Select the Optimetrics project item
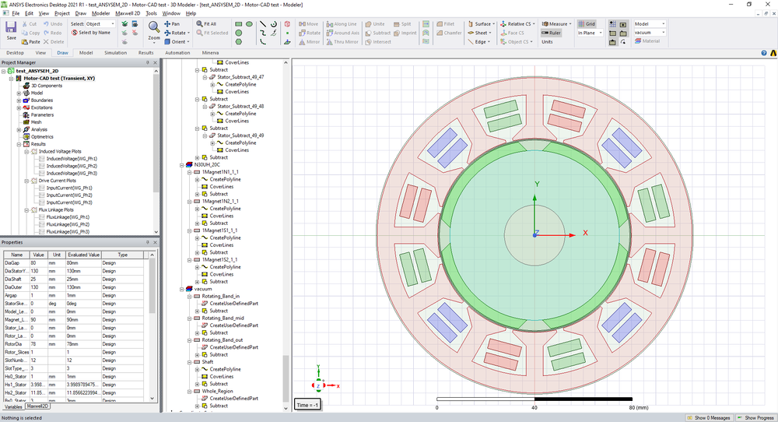This screenshot has width=778, height=422. (x=42, y=137)
